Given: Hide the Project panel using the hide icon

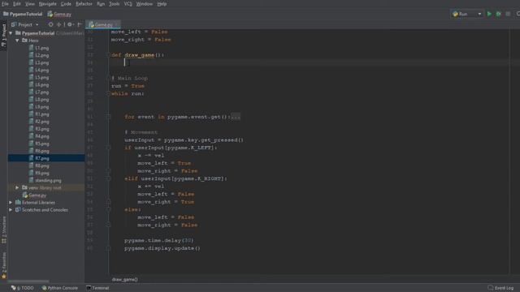Looking at the screenshot, I should point(80,24).
